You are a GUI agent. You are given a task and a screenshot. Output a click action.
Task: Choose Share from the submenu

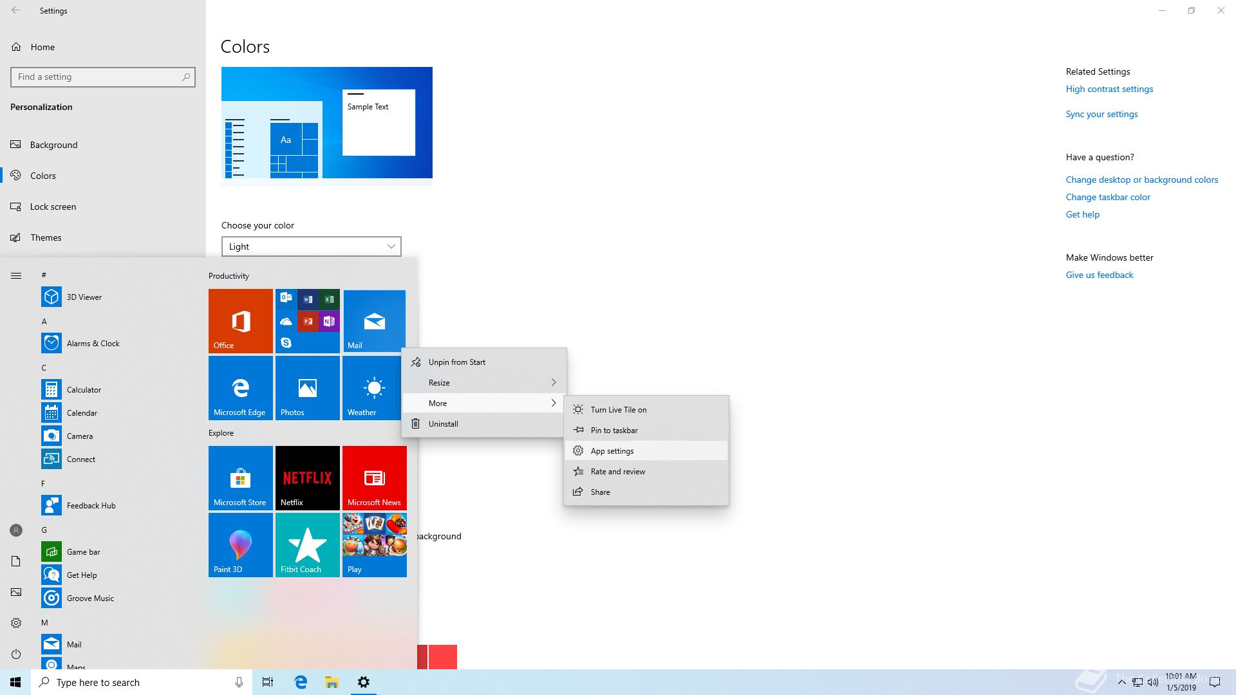click(646, 492)
